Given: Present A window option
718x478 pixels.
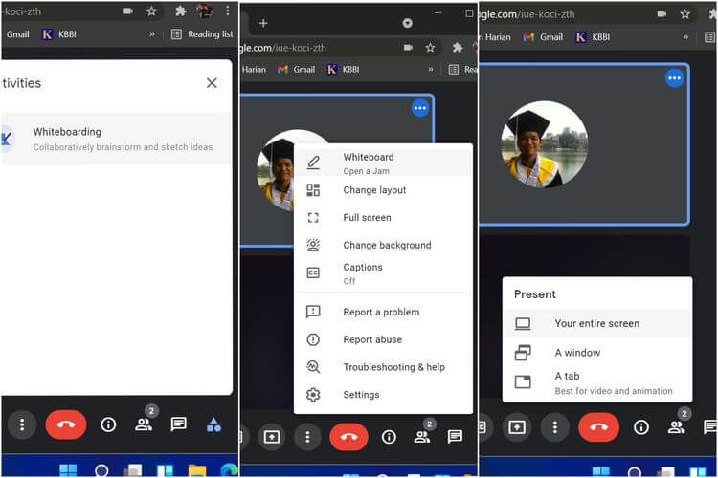Looking at the screenshot, I should [597, 353].
